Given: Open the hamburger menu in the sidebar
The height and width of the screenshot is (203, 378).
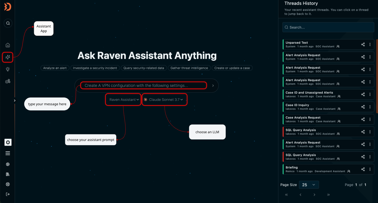Looking at the screenshot, I should pyautogui.click(x=8, y=153).
